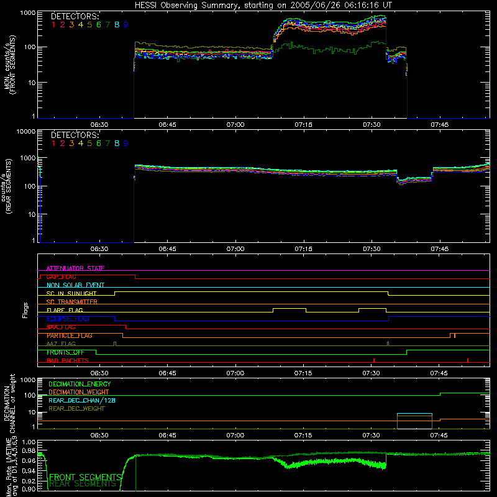Select cyan detector 8 in the front segments legend
Viewport: 497px width, 497px height.
pos(117,25)
